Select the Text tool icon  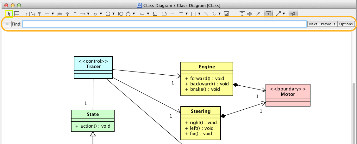(181, 14)
